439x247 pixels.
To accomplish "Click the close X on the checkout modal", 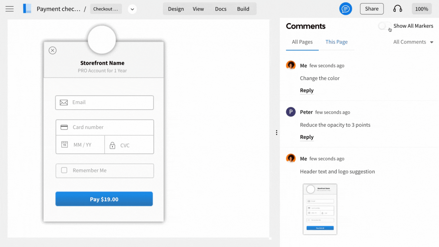I will pyautogui.click(x=53, y=50).
